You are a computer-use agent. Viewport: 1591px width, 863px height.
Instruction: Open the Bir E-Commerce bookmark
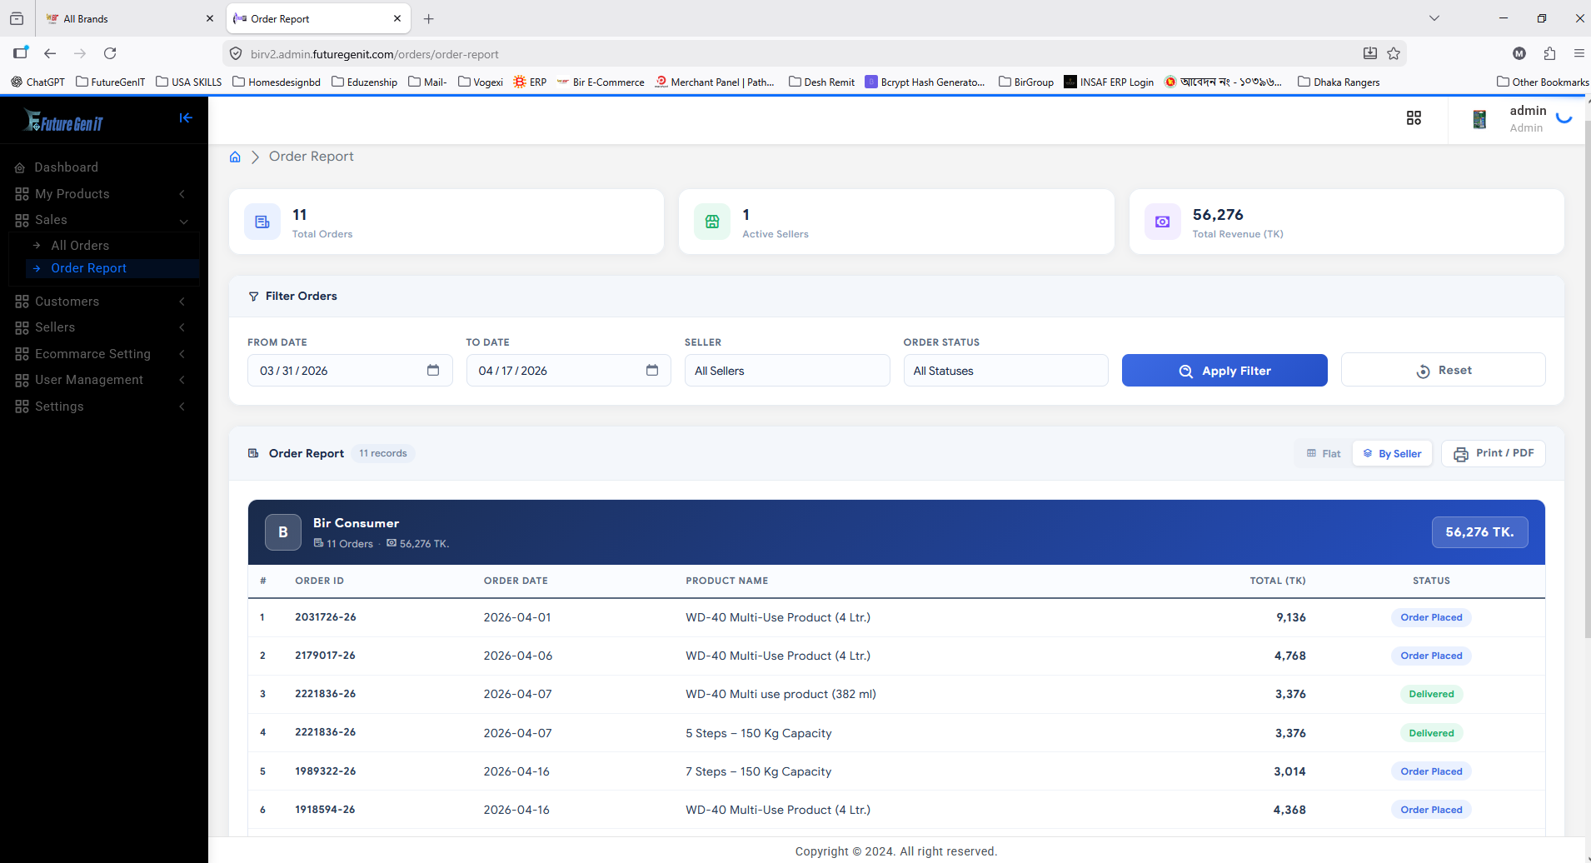tap(601, 82)
